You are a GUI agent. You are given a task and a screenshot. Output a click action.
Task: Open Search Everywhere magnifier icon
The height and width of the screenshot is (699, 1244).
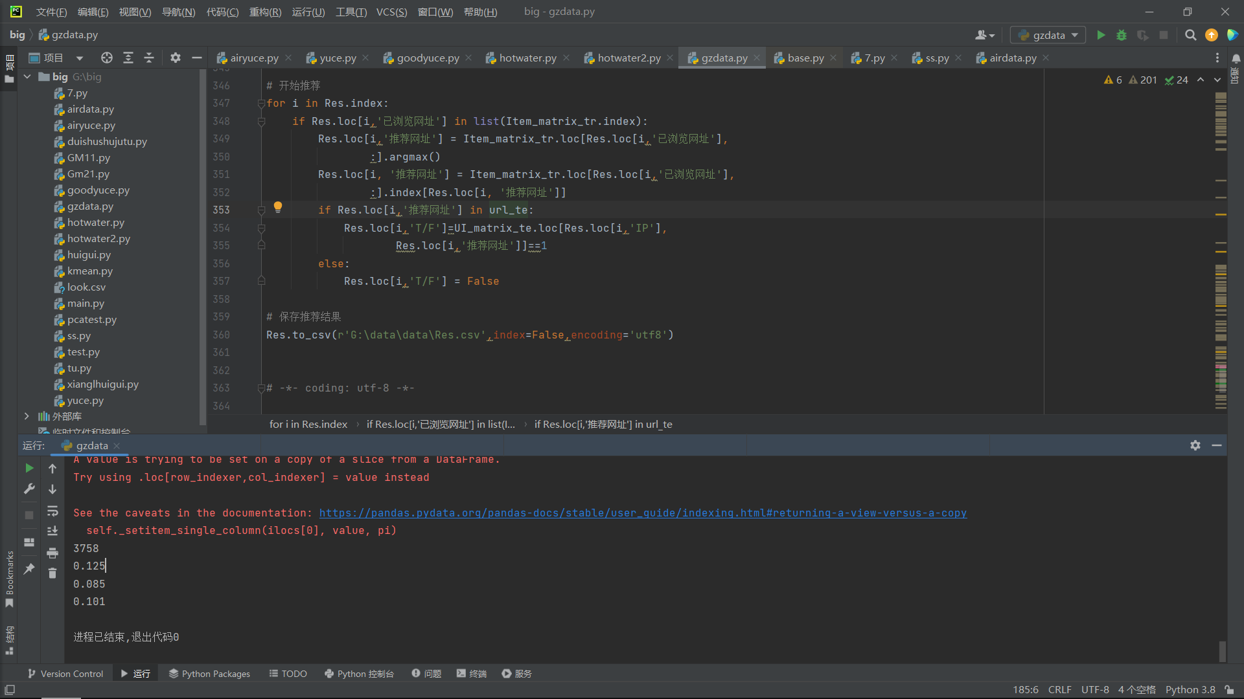coord(1190,35)
